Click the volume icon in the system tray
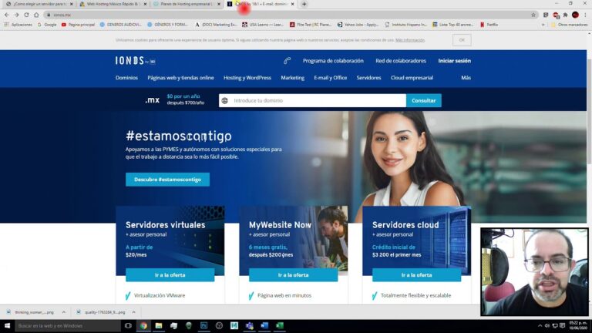 pos(547,326)
